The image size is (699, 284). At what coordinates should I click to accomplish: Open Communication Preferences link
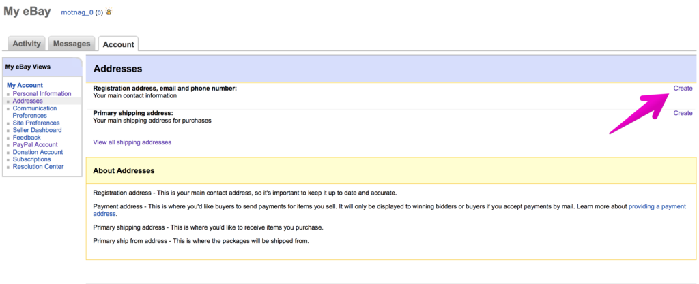pos(35,112)
